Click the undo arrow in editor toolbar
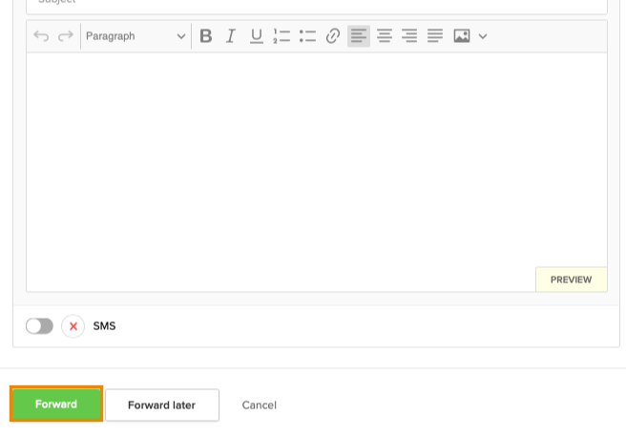The height and width of the screenshot is (436, 626). click(x=41, y=36)
